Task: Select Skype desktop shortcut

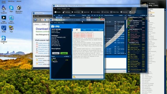Action: (x=11, y=9)
